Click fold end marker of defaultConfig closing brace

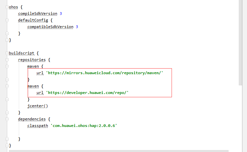pos(7,33)
